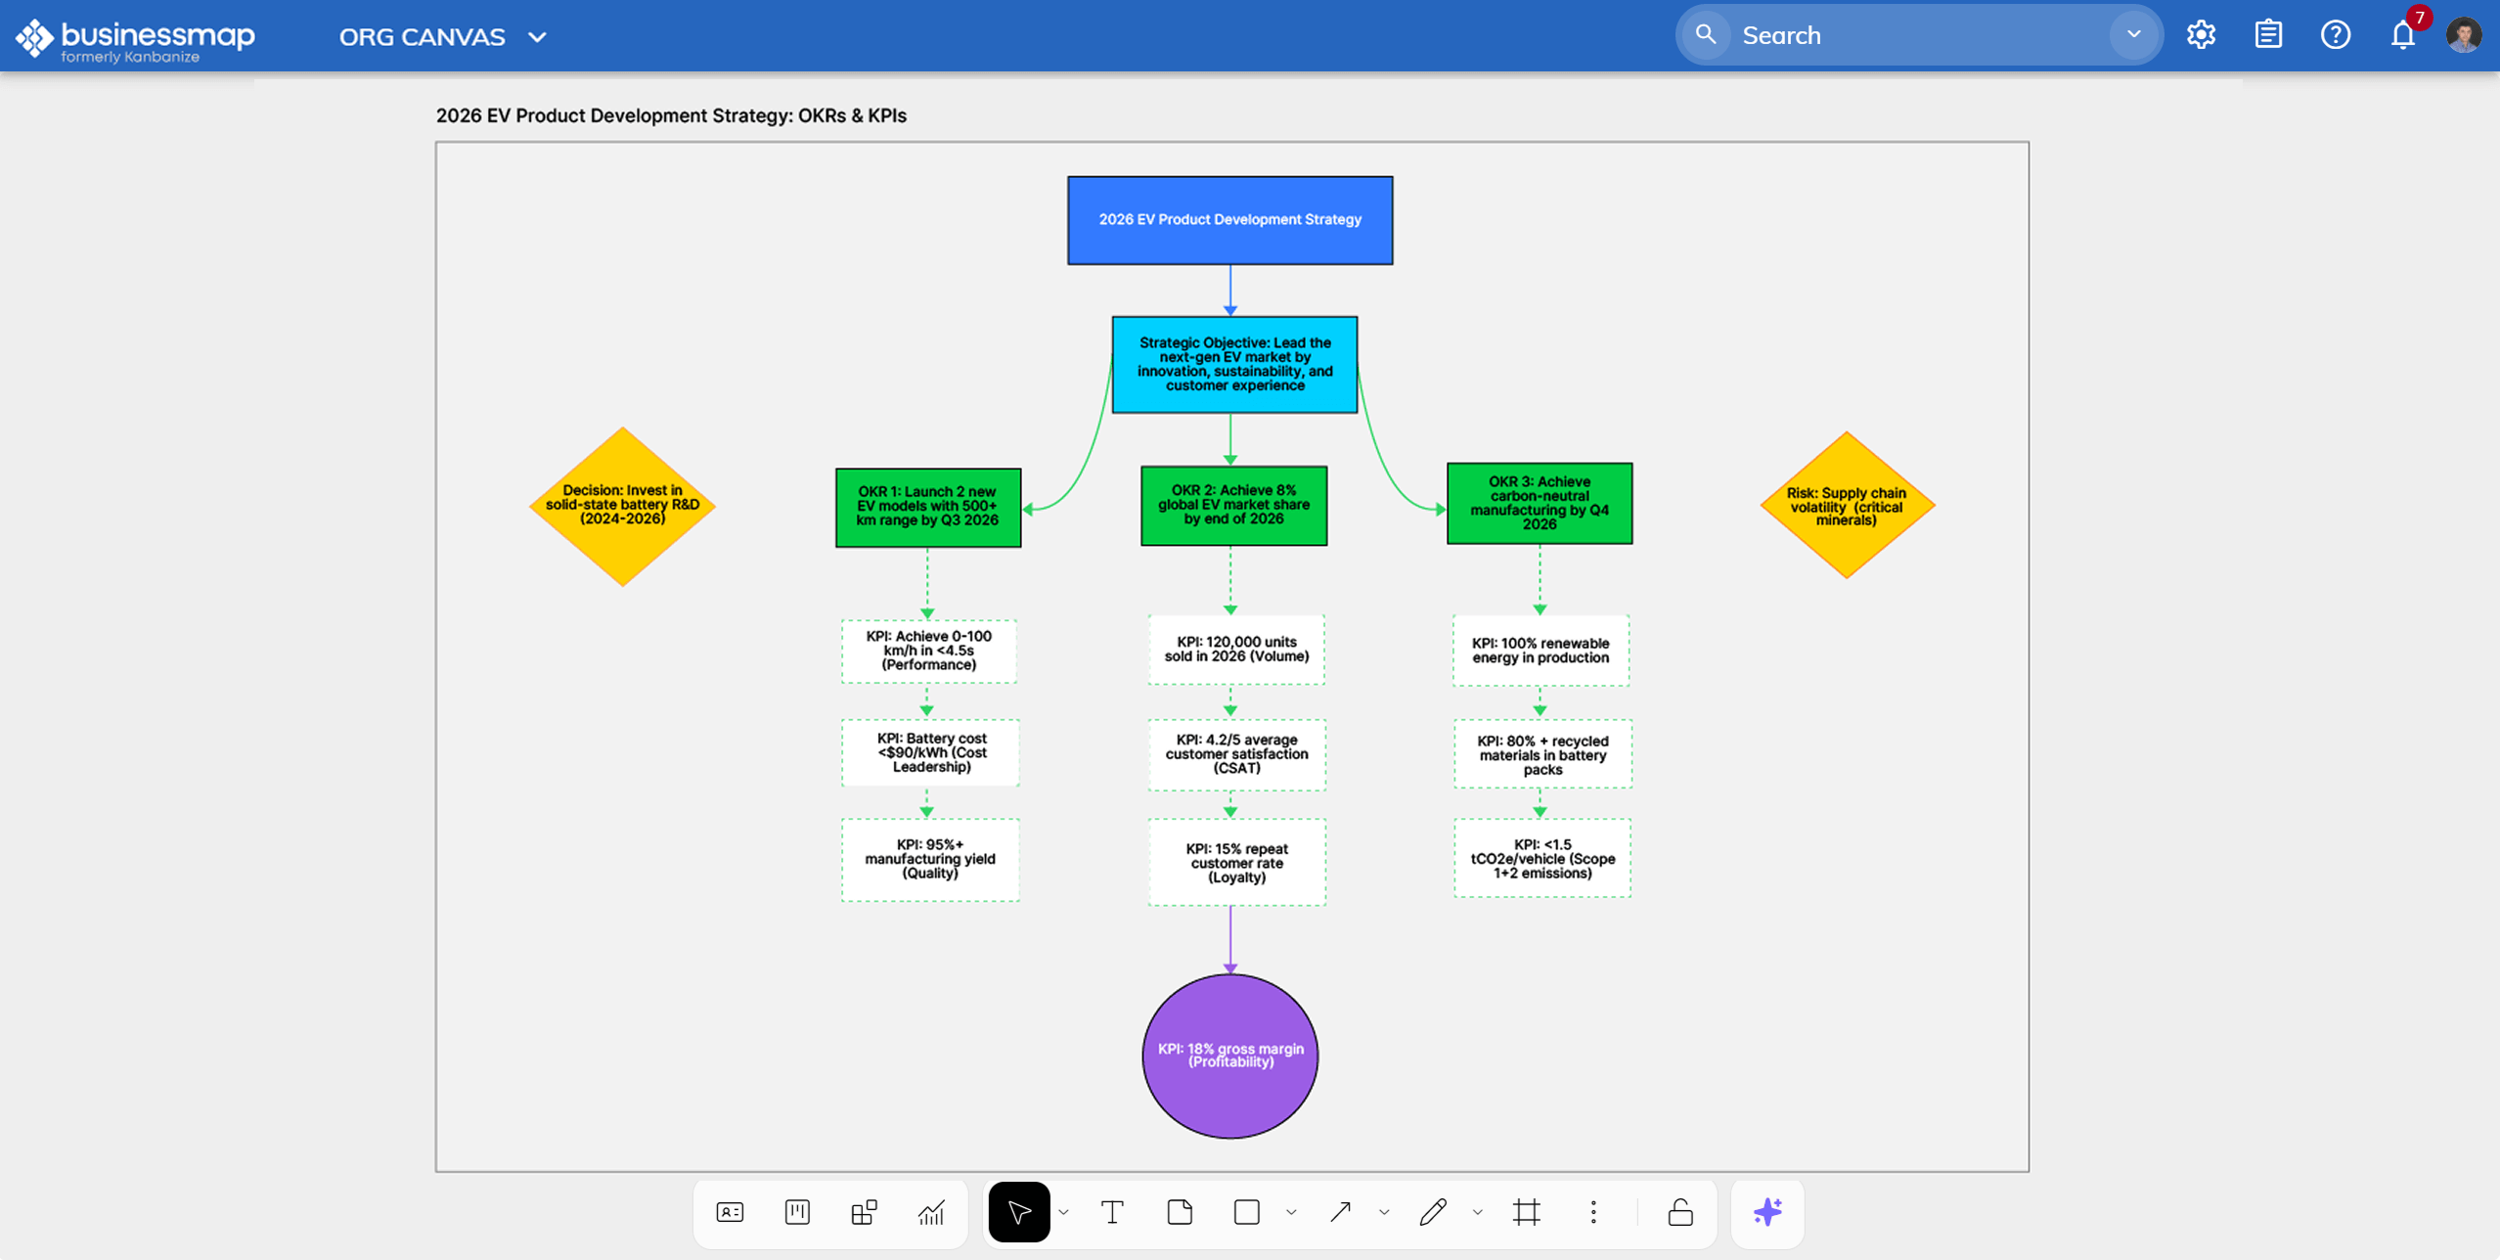Select the Frame tool

coord(1526,1212)
